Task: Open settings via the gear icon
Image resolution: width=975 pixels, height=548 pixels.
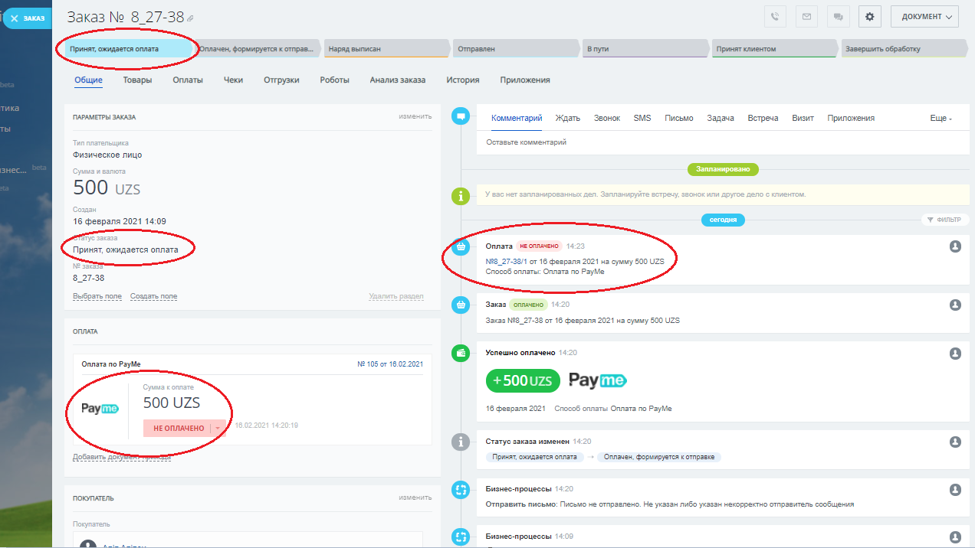Action: click(869, 17)
